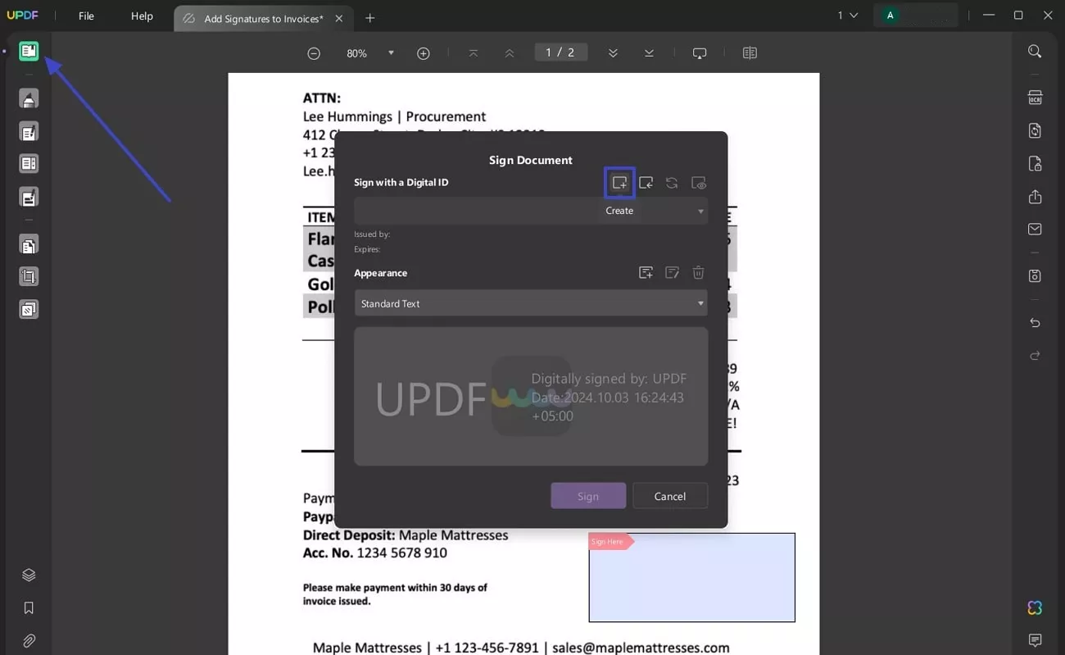This screenshot has width=1065, height=655.
Task: Click the "Direct Deposit: Maple Mattresses" line
Action: (406, 535)
